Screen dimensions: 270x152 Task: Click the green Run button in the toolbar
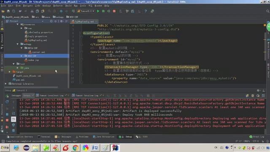coord(98,11)
